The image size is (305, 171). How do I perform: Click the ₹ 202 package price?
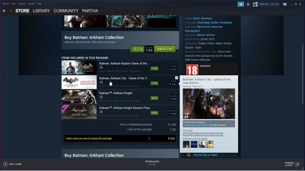[x=149, y=50]
